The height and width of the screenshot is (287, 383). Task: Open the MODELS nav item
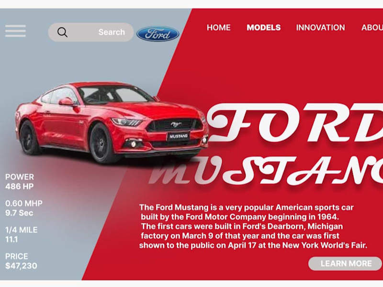coord(264,28)
